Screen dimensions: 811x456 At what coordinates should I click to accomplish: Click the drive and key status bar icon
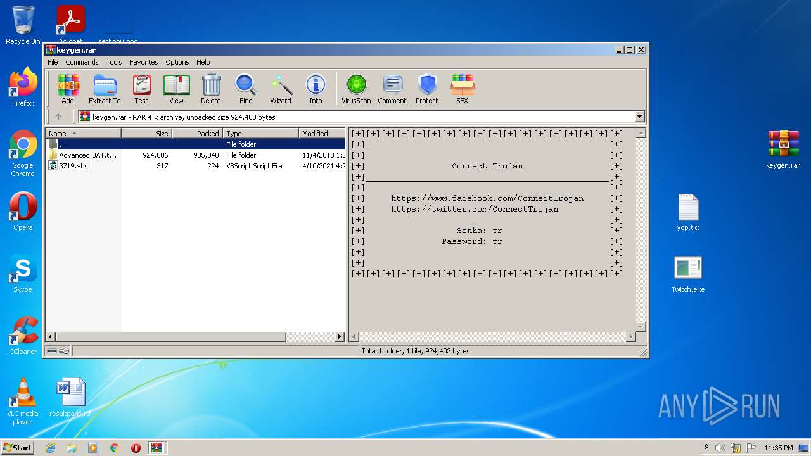click(x=58, y=351)
